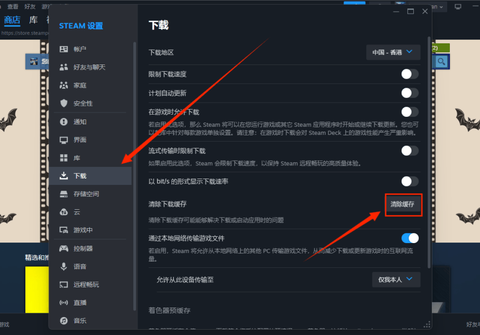Click the settings sidebar scrollbar

tap(134, 176)
